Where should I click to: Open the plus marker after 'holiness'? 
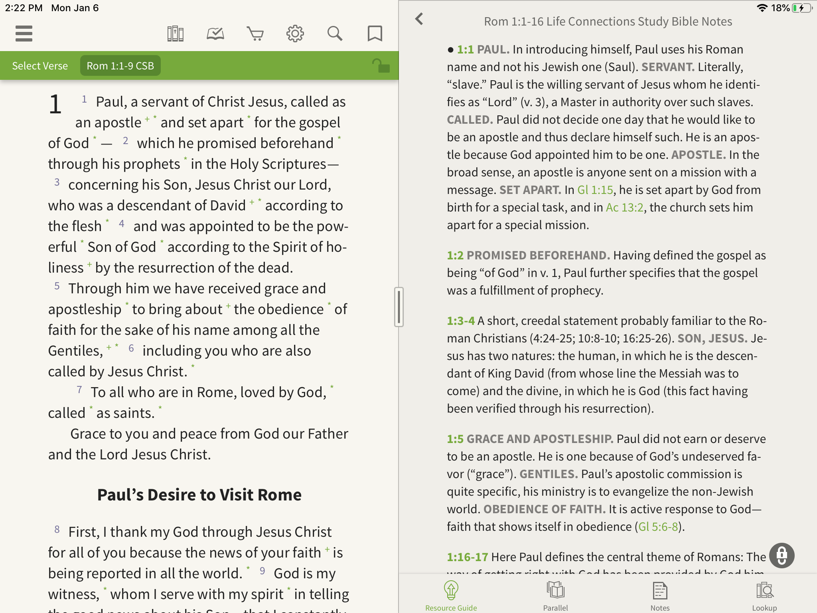[x=89, y=264]
